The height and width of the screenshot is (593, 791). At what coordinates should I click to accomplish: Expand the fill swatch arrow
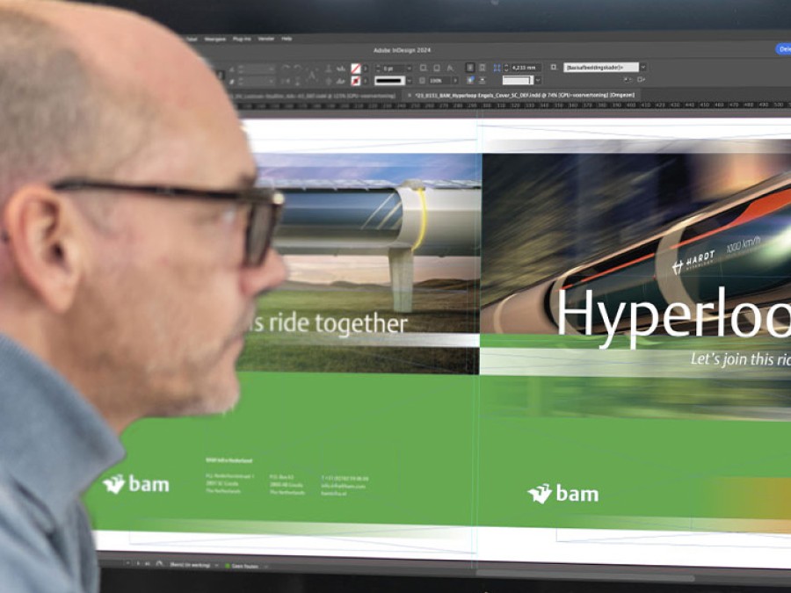366,68
